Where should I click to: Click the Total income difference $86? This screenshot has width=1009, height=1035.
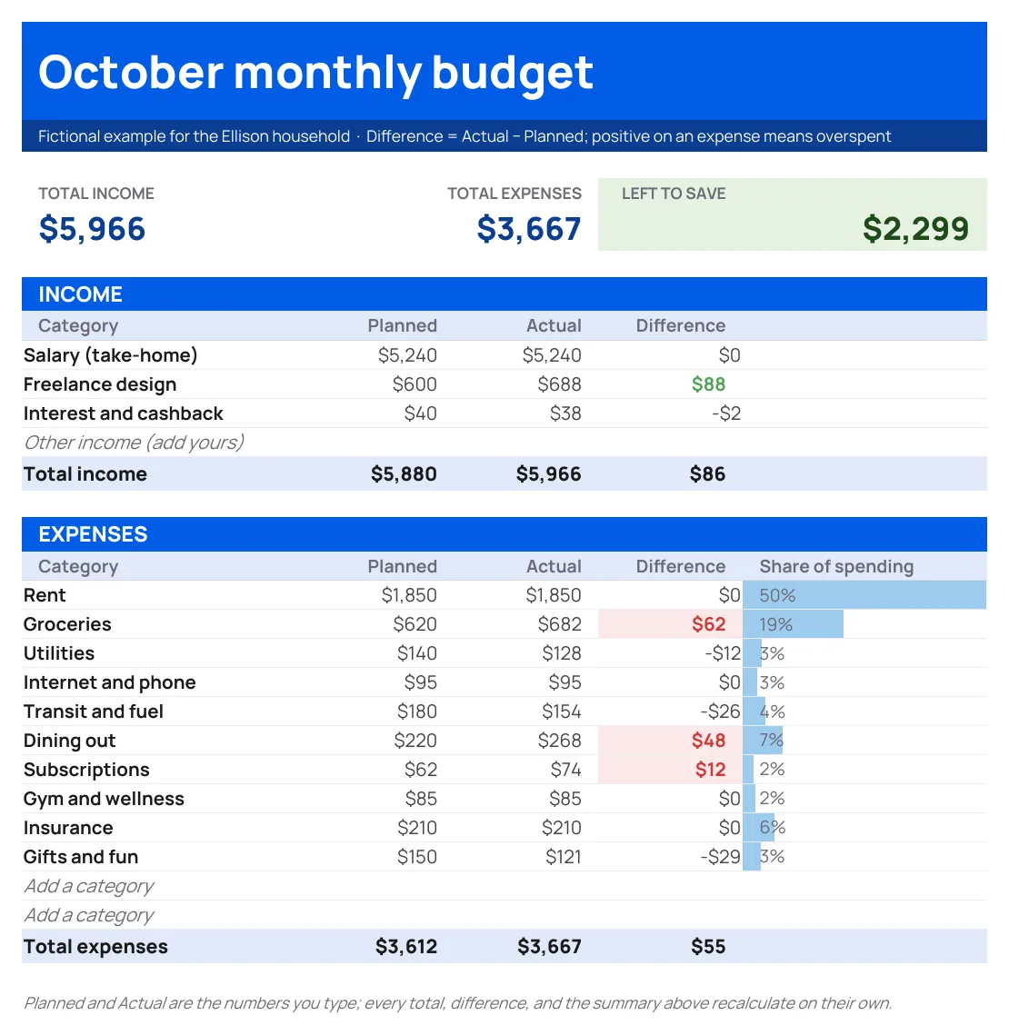pyautogui.click(x=708, y=474)
